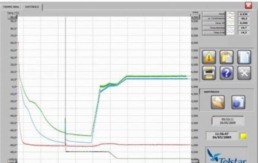Toggle the Vacío SP trace button
This screenshot has height=163, width=258.
pyautogui.click(x=214, y=23)
